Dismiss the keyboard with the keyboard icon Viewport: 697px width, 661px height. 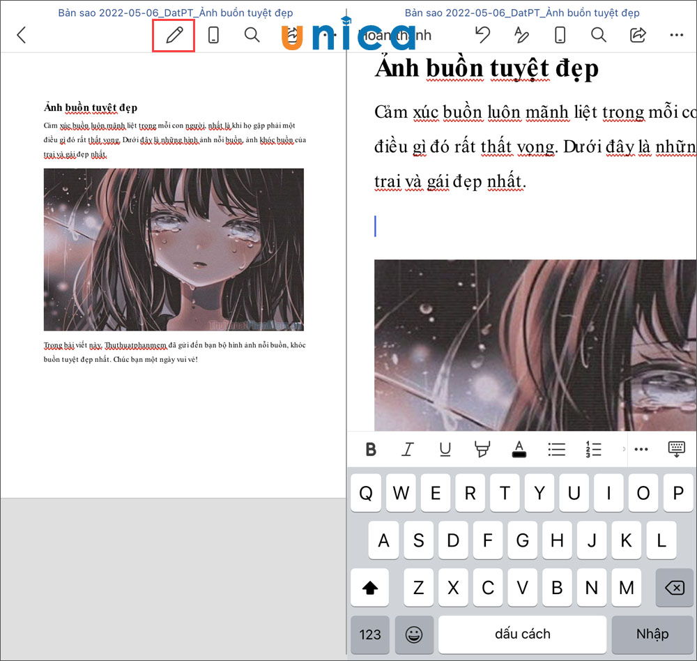676,449
